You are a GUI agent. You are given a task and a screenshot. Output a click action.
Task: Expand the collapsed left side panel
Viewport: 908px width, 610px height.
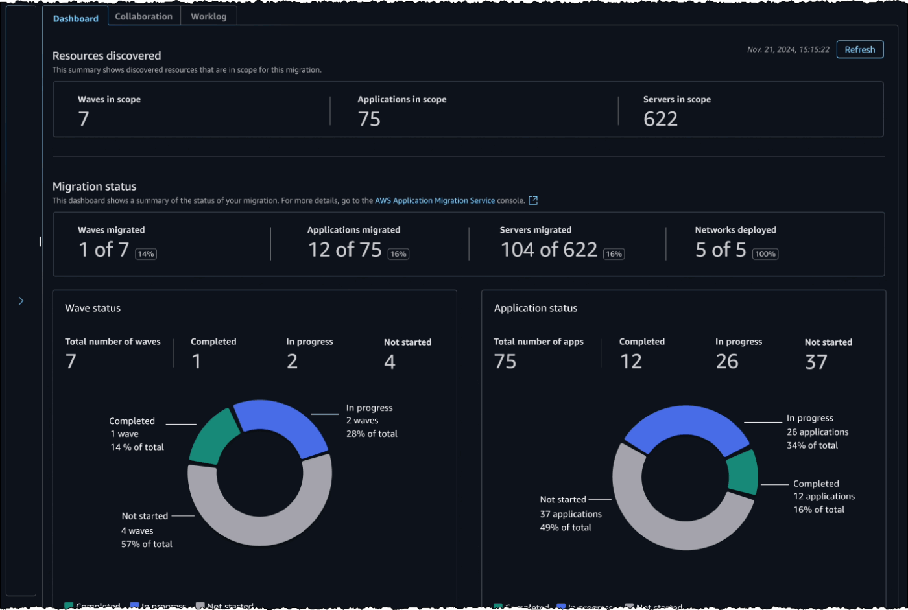click(x=21, y=301)
